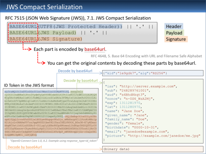Click the 'ID Token in the JWS format' heading
Screen dimensions: 206x154
(29, 85)
